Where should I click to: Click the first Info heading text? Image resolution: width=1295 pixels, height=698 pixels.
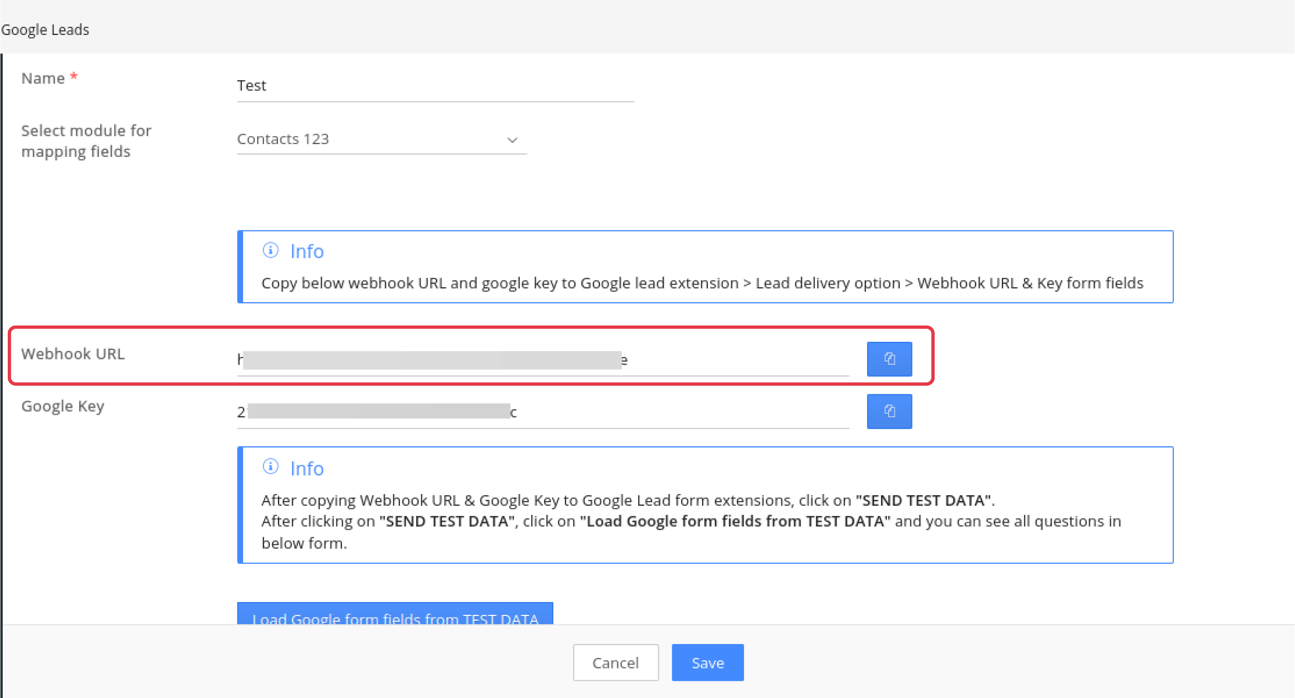click(x=307, y=251)
